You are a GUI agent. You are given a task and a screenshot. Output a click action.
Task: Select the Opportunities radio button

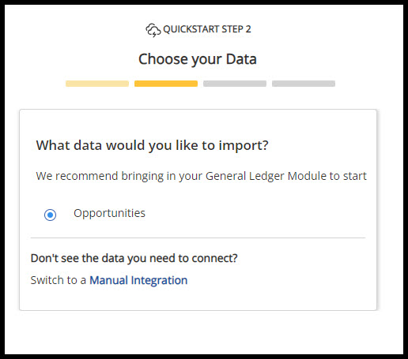pos(50,215)
